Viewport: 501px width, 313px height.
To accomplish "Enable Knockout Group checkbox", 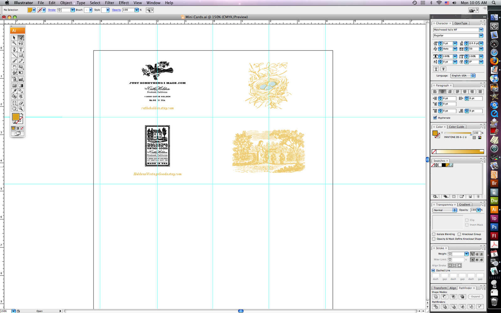I will [x=459, y=234].
